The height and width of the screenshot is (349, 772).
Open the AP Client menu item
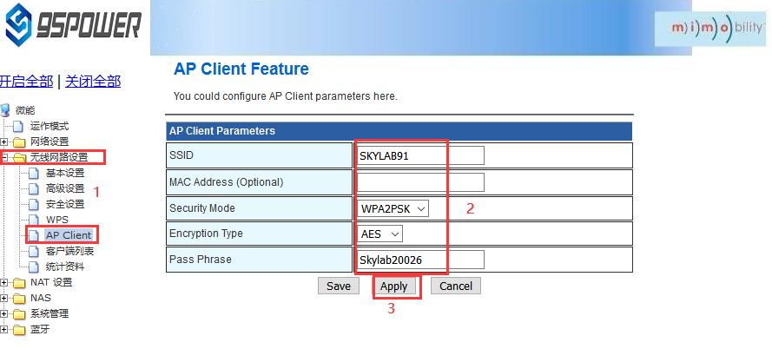tap(68, 235)
